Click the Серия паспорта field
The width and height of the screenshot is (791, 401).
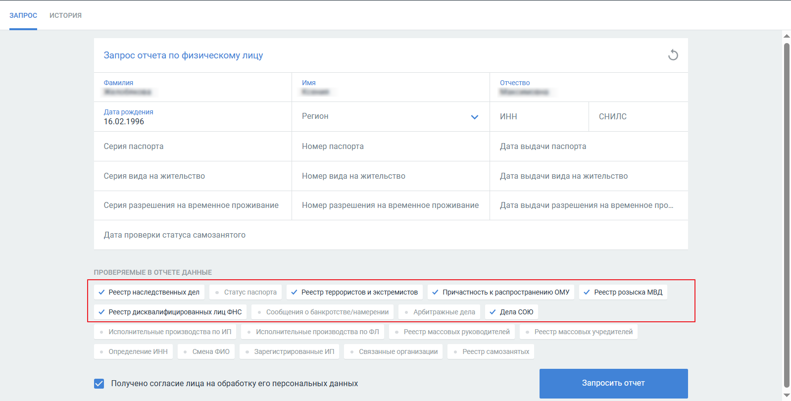click(x=193, y=147)
